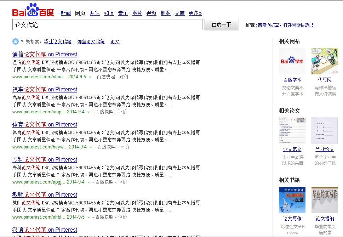Open the 毕业论文 document thumbnail
343x237 pixels.
[x=325, y=130]
